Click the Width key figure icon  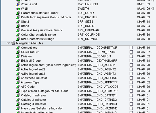[x=18, y=9]
